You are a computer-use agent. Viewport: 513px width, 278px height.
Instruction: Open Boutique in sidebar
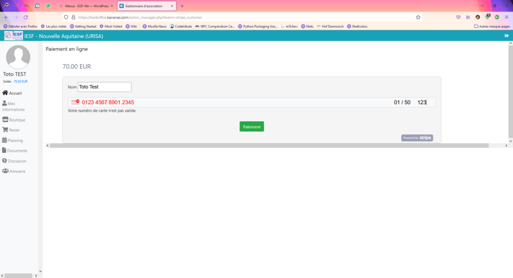pyautogui.click(x=14, y=120)
